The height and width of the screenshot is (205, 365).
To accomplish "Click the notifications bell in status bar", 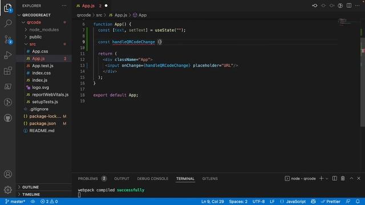I will 358,202.
